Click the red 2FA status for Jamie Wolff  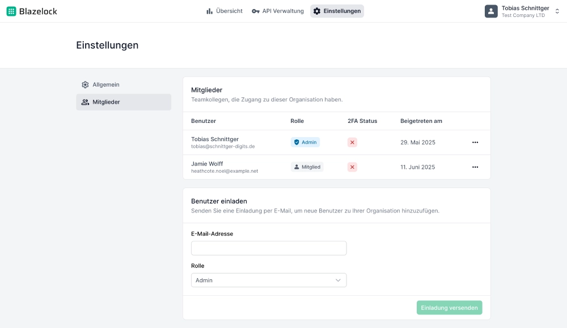coord(352,167)
